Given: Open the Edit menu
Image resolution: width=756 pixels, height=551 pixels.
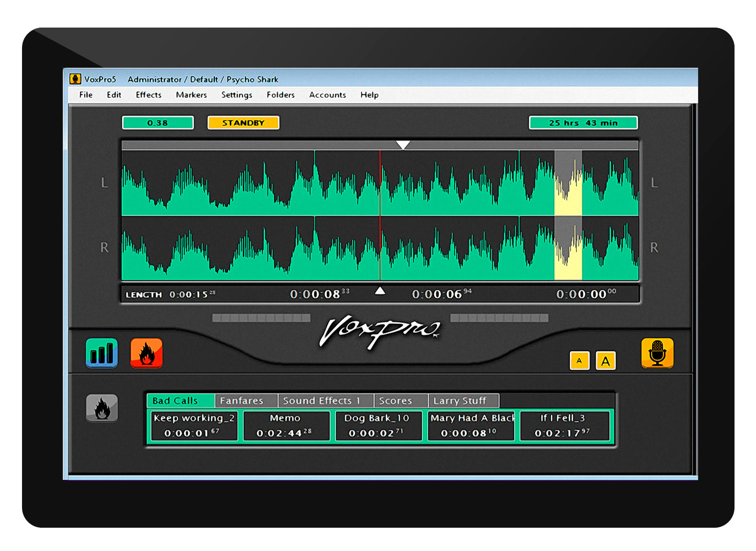Looking at the screenshot, I should [x=114, y=95].
